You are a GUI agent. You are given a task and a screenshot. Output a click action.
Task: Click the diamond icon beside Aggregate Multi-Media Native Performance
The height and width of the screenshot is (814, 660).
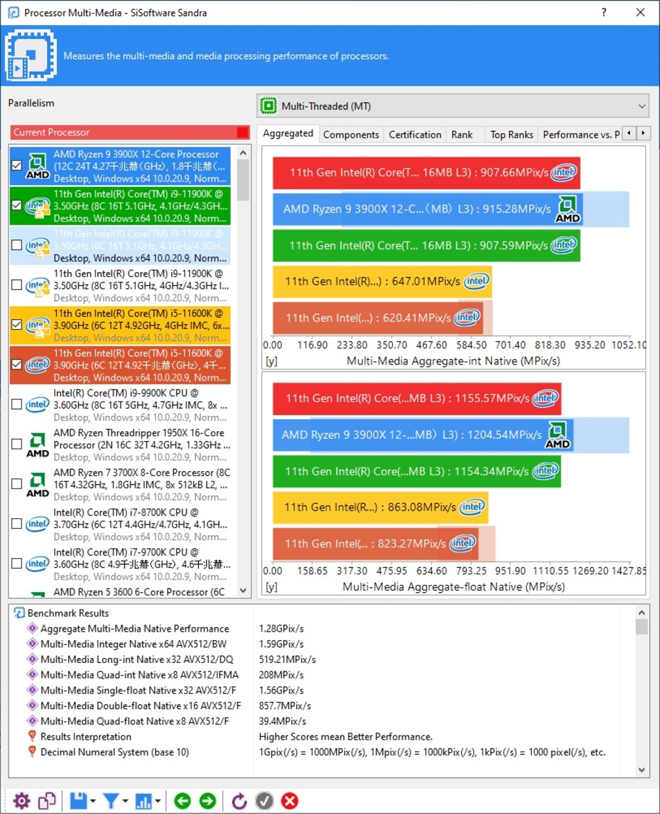32,628
